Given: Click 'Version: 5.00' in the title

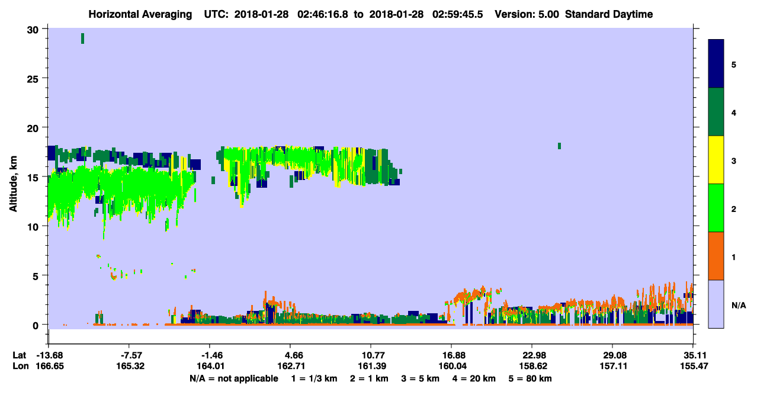Looking at the screenshot, I should pos(528,14).
